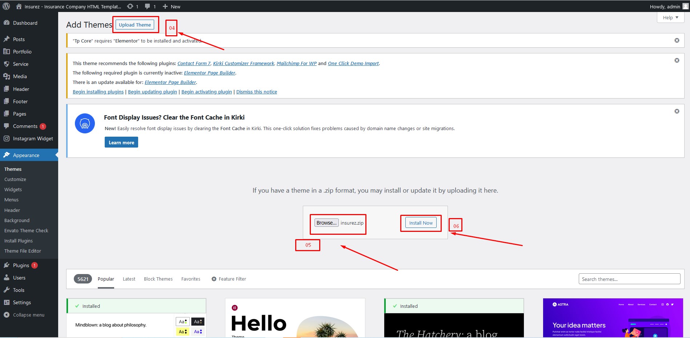The width and height of the screenshot is (690, 338).
Task: Click the Appearance paintbrush icon
Action: [7, 155]
